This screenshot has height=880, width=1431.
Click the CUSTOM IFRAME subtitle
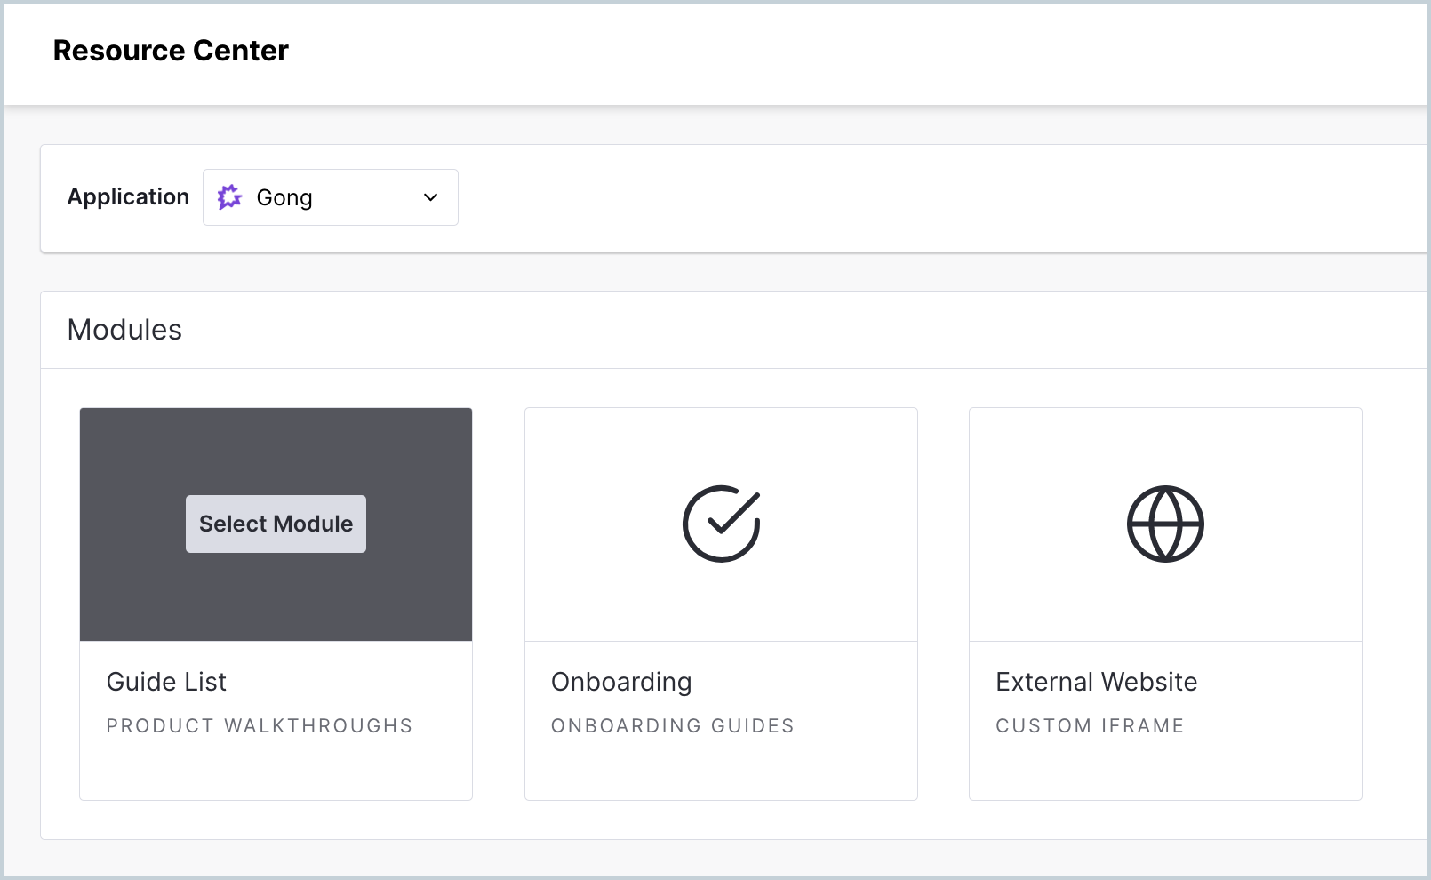[x=1090, y=725]
